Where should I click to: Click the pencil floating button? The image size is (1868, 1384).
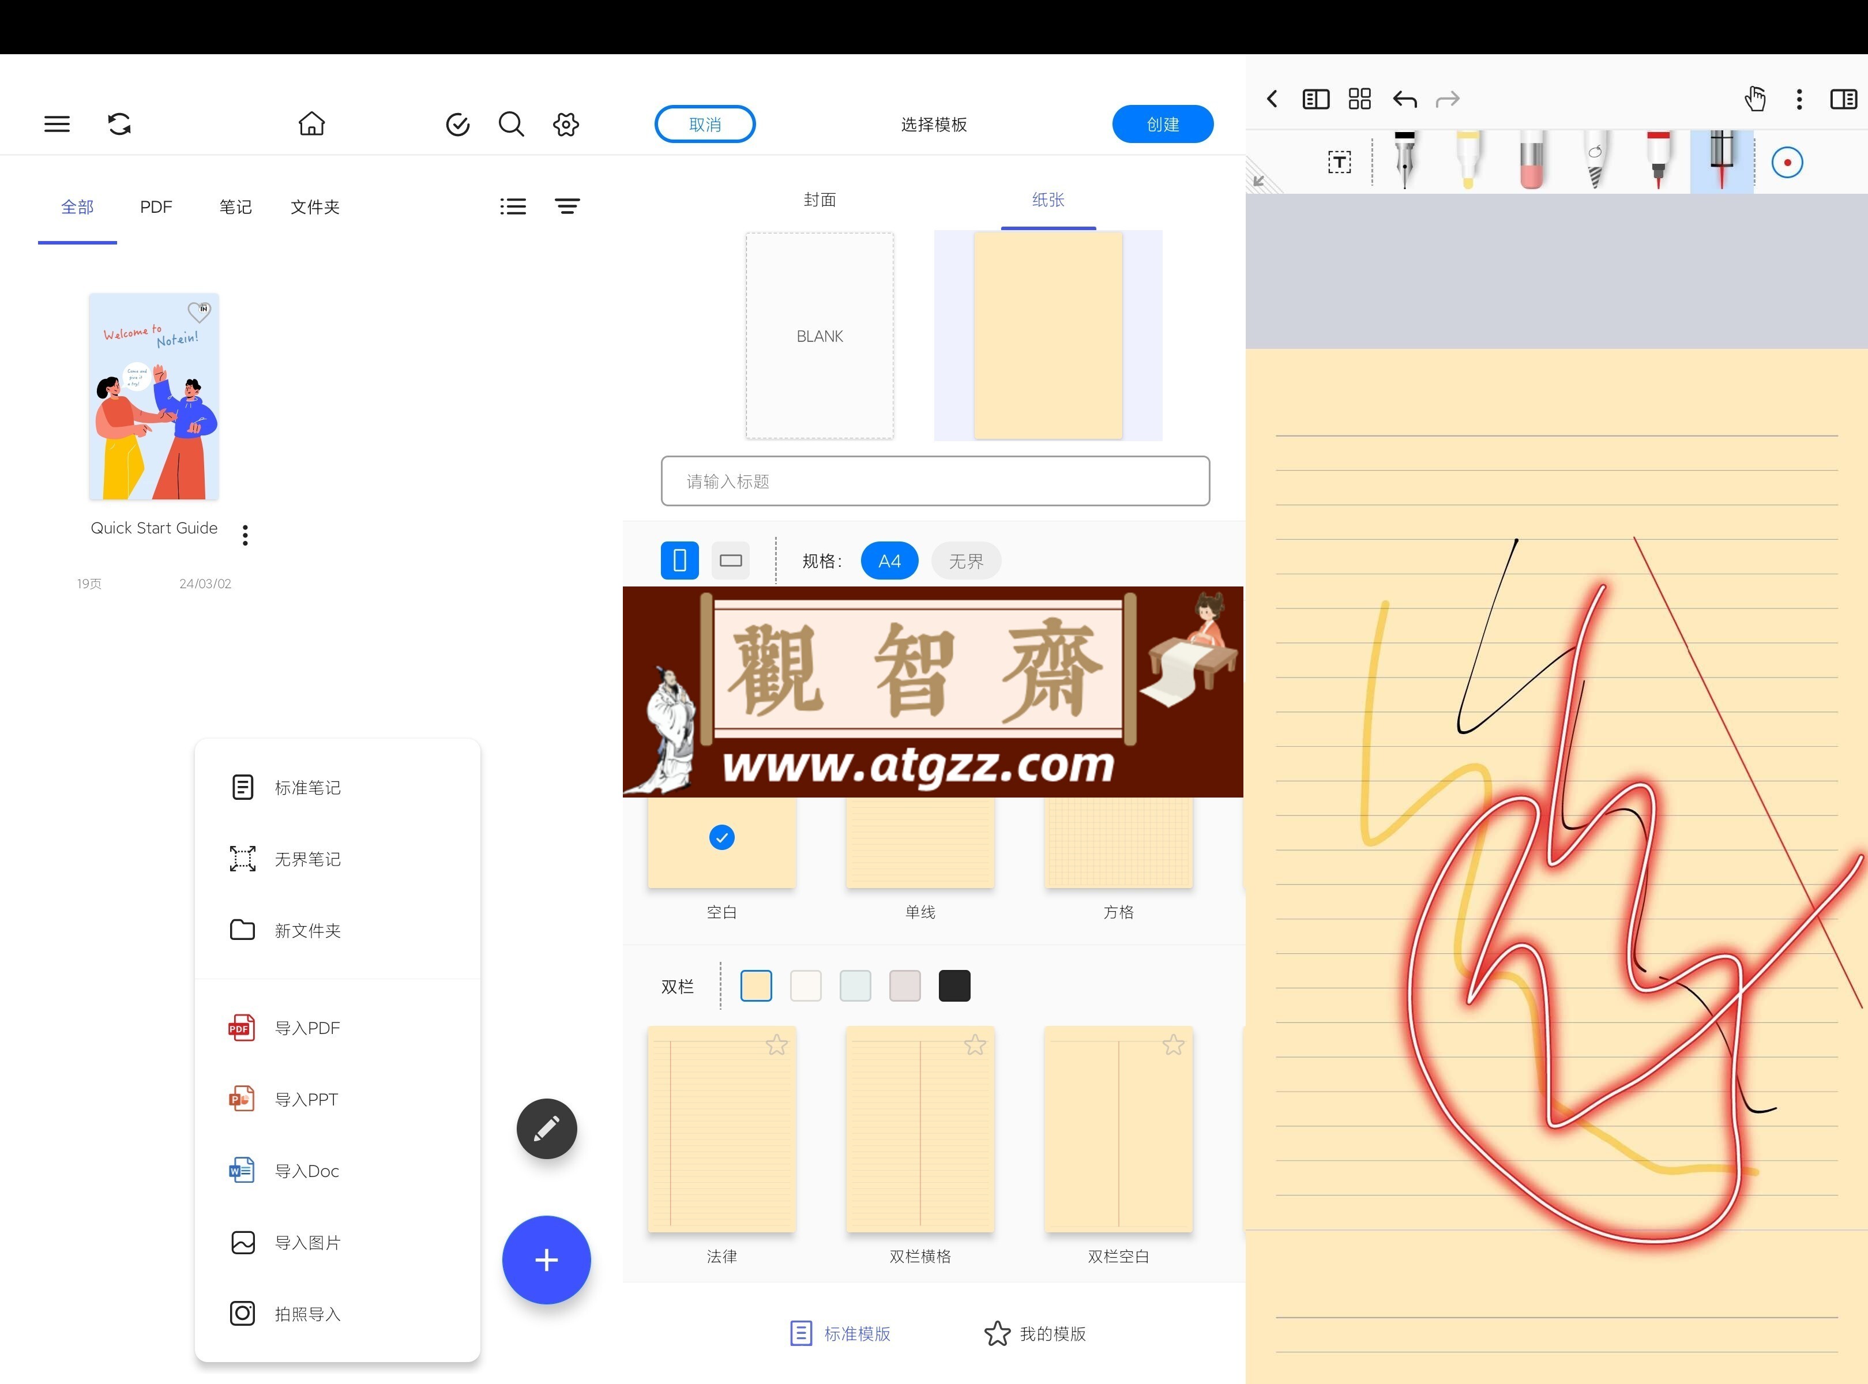click(x=546, y=1129)
